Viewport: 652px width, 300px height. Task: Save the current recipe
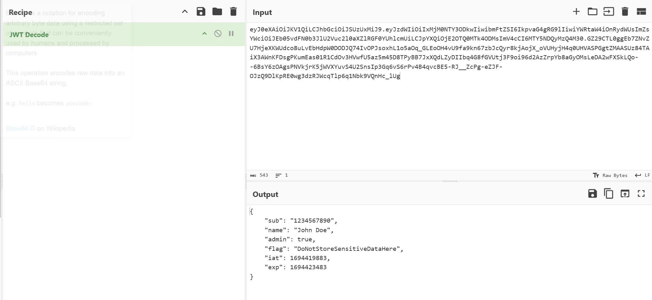[201, 12]
